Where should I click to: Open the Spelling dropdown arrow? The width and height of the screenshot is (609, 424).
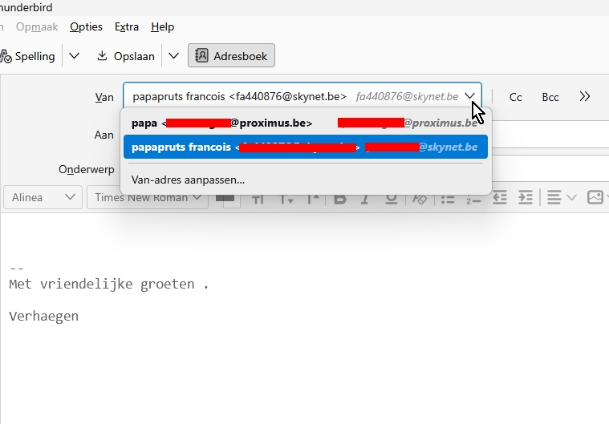74,56
